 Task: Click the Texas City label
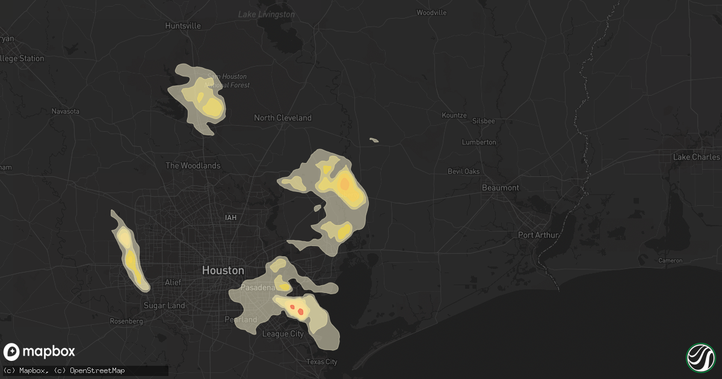point(322,362)
